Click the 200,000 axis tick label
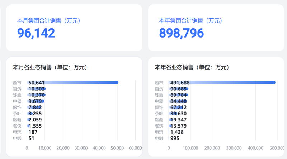 click(212, 148)
